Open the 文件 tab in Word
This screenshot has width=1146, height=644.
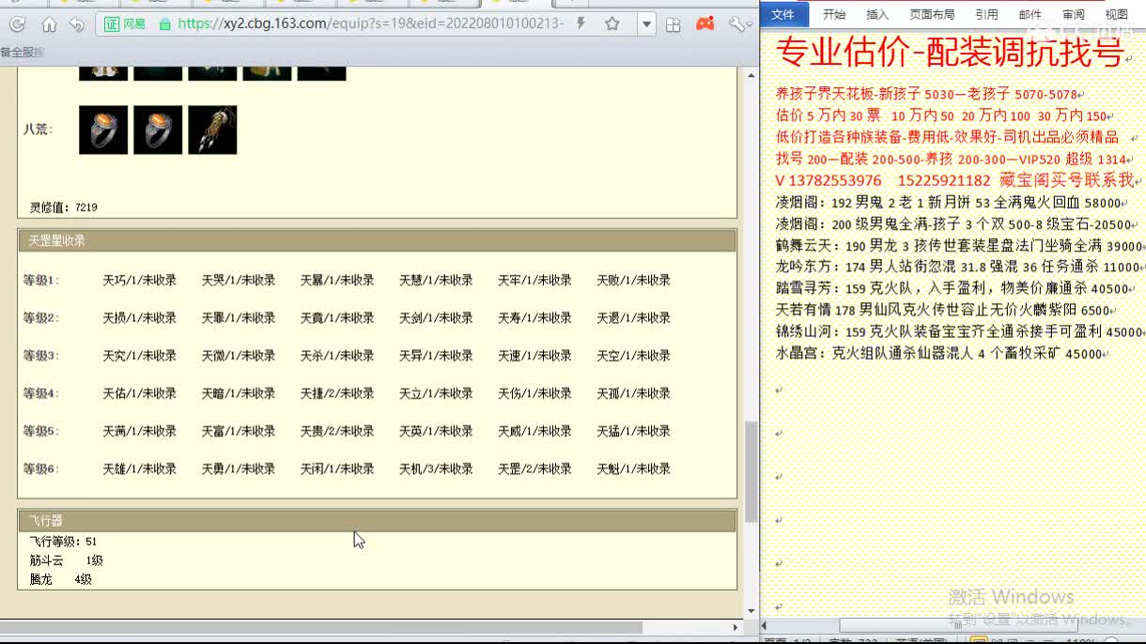pos(782,14)
